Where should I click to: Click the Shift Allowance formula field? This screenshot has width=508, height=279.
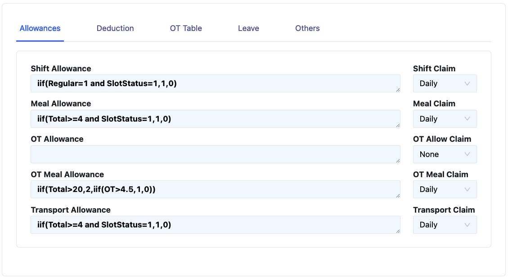215,83
